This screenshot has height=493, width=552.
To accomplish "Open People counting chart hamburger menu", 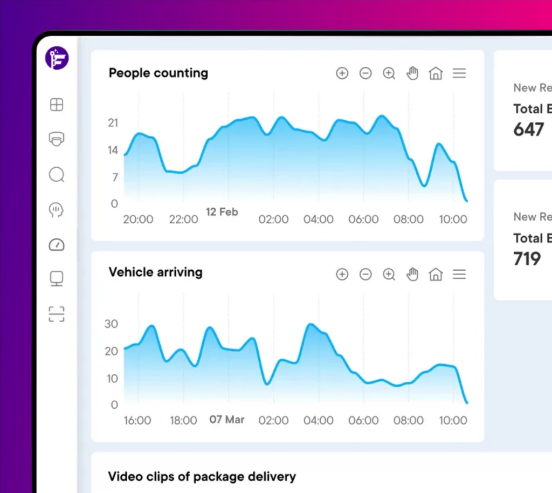I will pos(459,73).
